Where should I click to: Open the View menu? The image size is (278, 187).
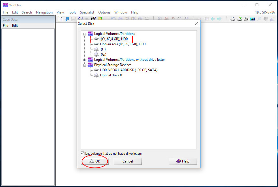pos(60,12)
